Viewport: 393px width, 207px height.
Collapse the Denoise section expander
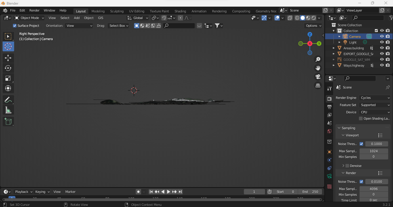point(343,165)
